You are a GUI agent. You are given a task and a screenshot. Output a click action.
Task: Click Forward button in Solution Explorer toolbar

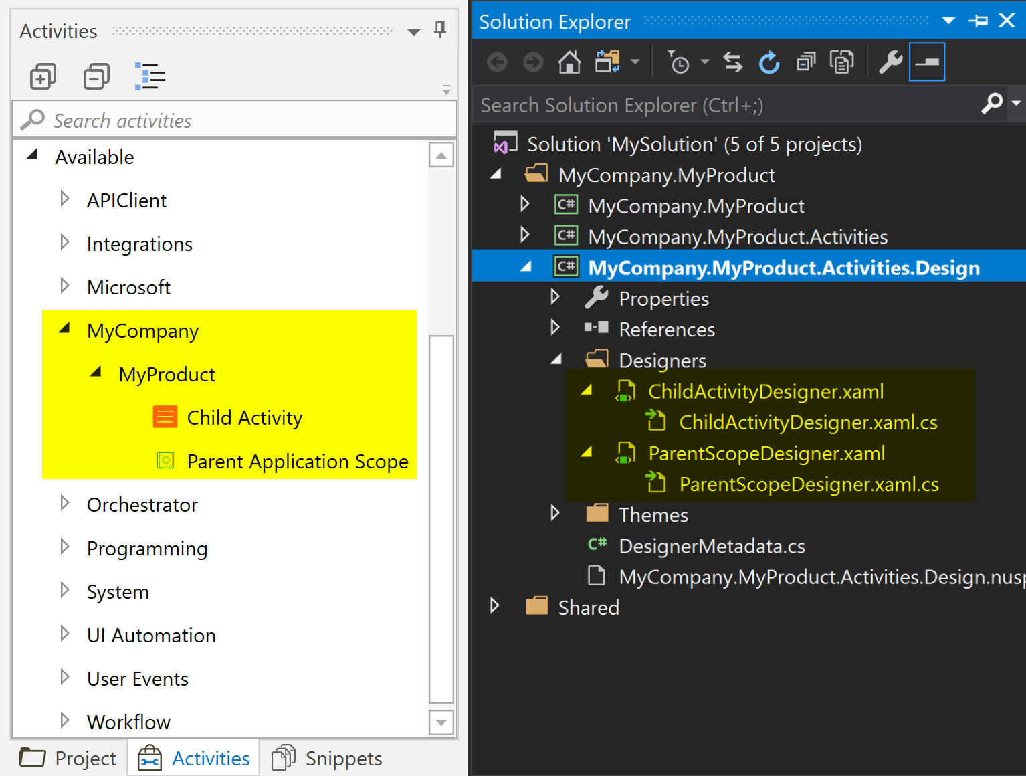pos(533,62)
